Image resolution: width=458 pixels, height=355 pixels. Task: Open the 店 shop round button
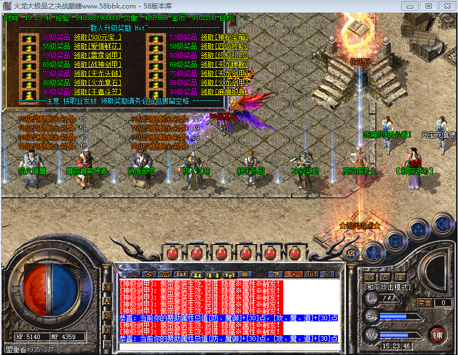pos(352,253)
